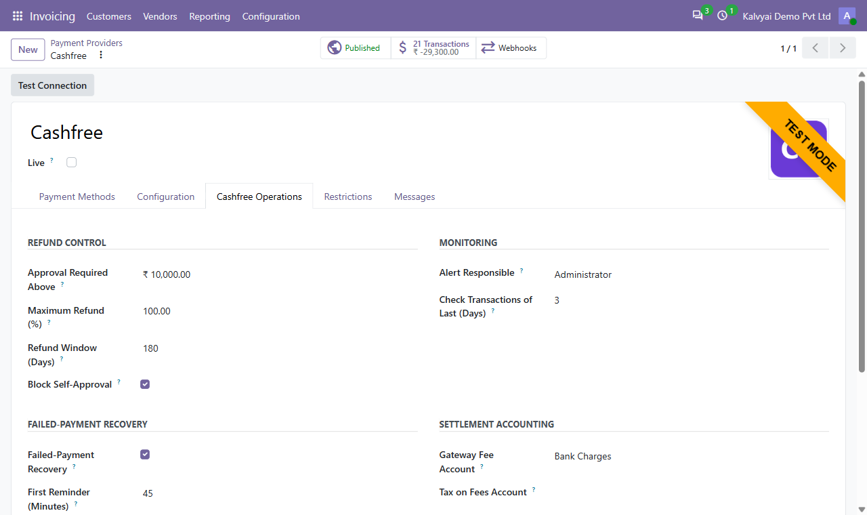Click help icon beside Alert Responsible
The image size is (867, 515).
[522, 270]
